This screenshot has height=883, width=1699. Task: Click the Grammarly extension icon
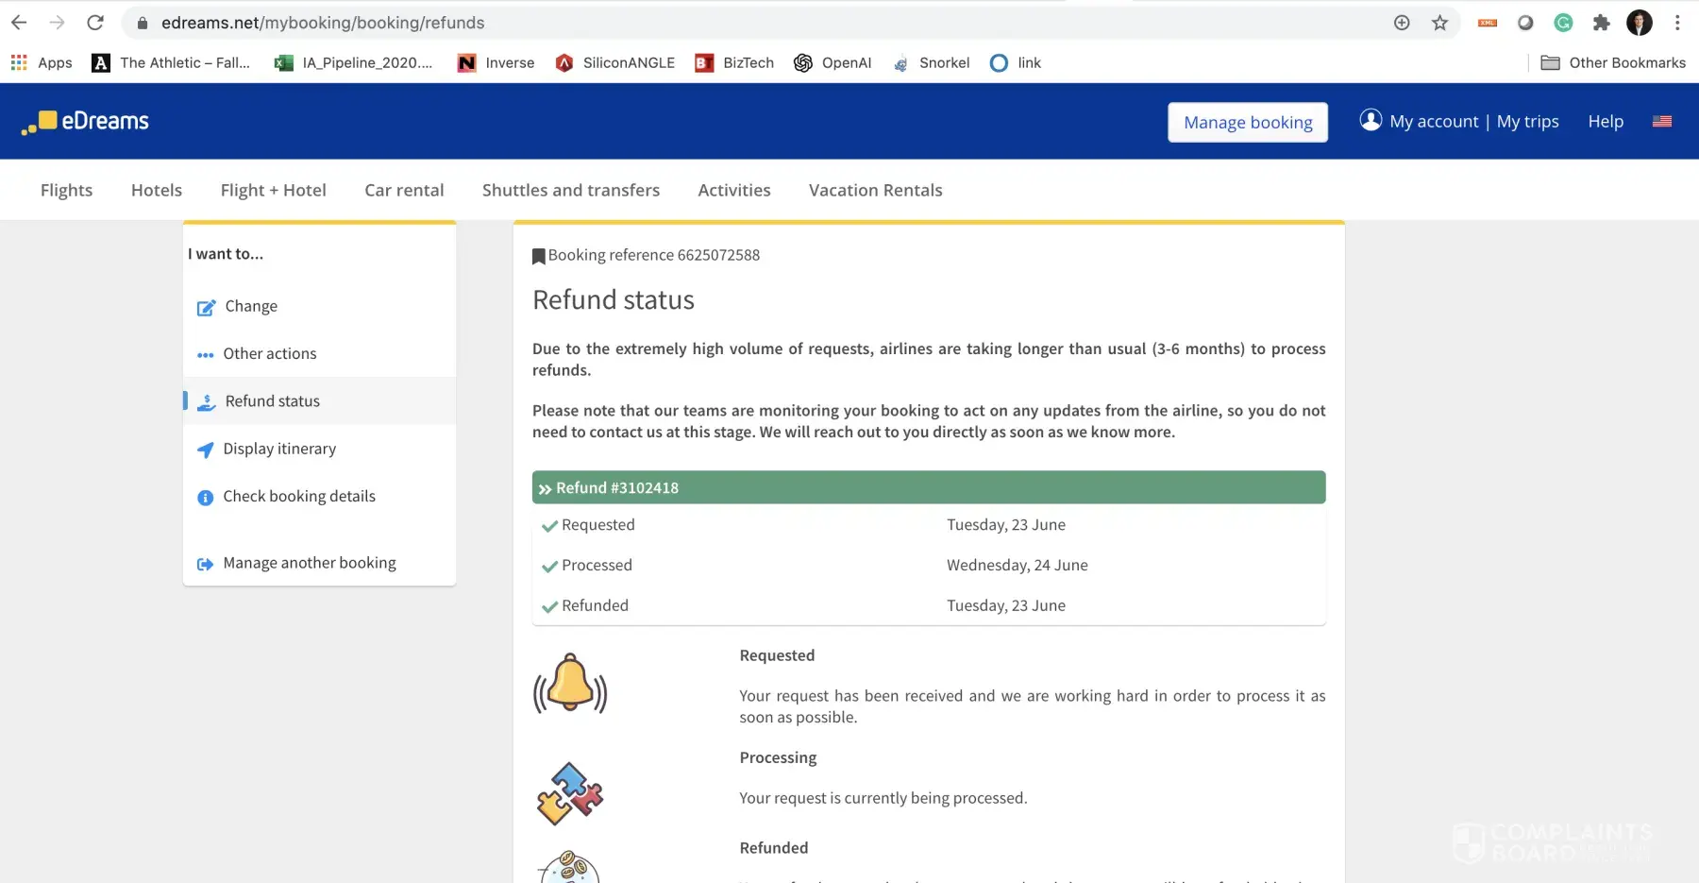[1563, 23]
